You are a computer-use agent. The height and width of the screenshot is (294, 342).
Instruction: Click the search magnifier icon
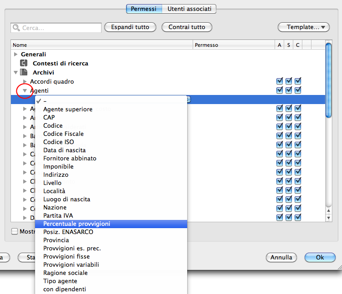click(16, 28)
